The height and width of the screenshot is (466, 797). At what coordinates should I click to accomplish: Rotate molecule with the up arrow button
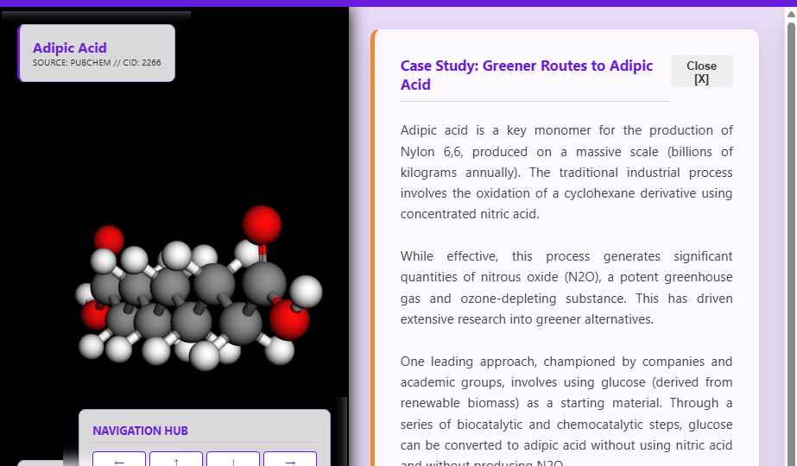(x=176, y=458)
